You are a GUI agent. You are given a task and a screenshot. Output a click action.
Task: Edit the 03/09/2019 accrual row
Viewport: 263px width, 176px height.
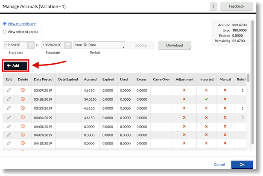[x=9, y=90]
